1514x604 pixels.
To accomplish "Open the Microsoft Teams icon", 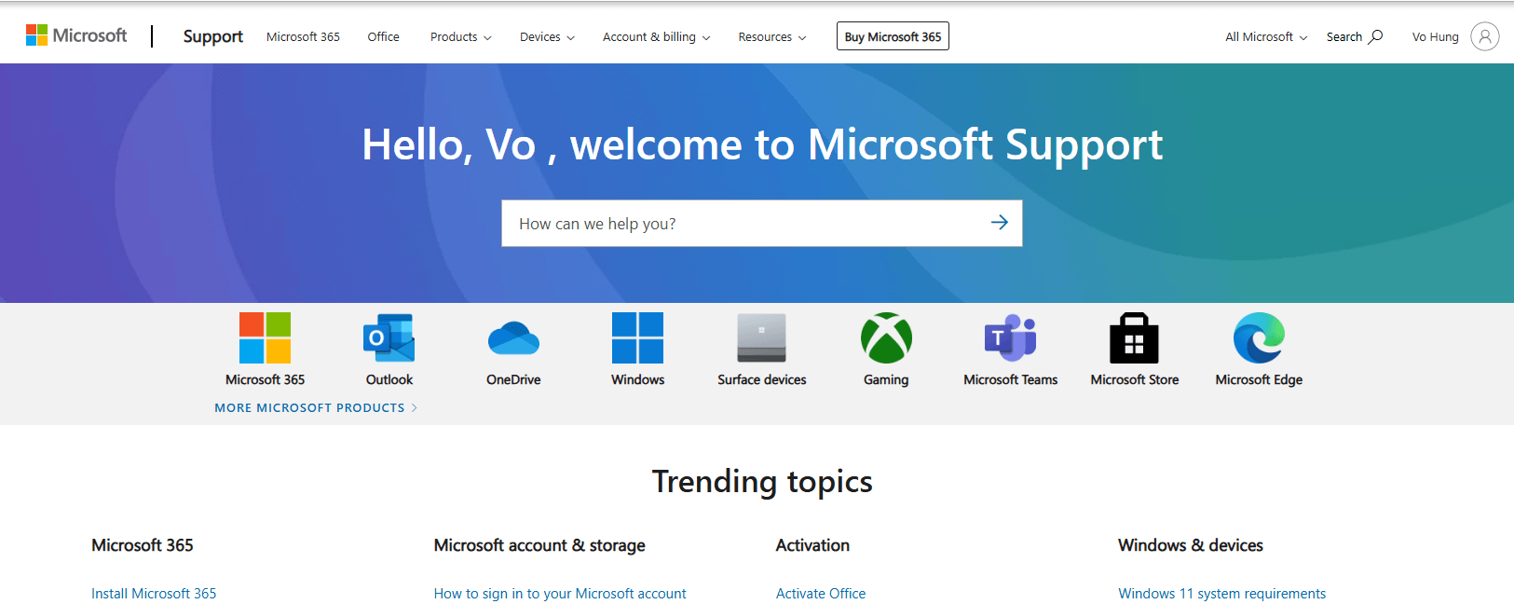I will tap(1010, 337).
